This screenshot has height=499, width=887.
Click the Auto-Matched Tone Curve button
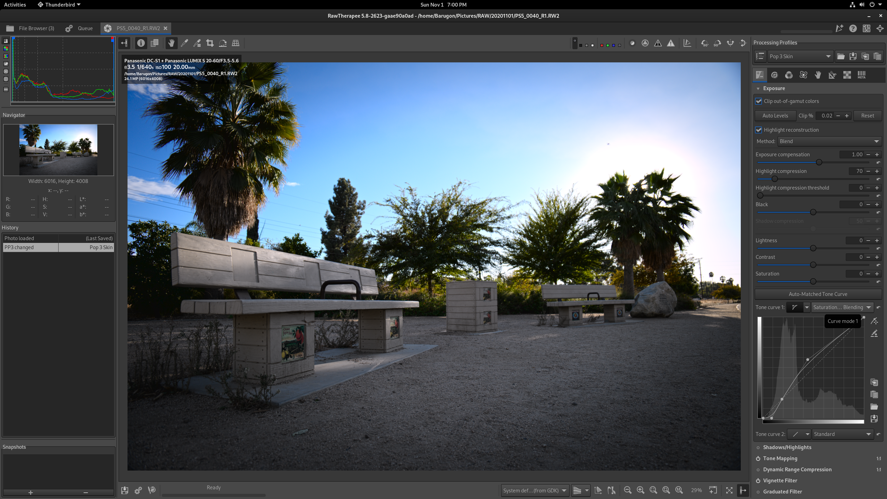click(x=818, y=294)
